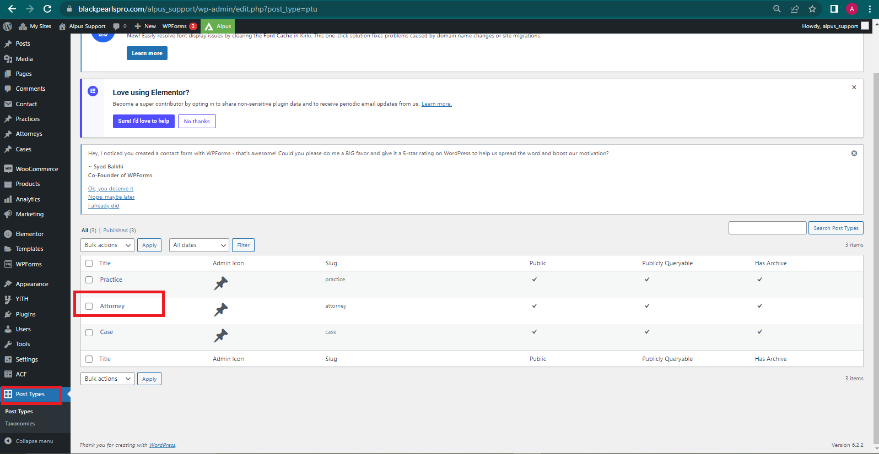Screen dimensions: 879x454
Task: Open Alpus Support site menu
Action: (x=82, y=26)
